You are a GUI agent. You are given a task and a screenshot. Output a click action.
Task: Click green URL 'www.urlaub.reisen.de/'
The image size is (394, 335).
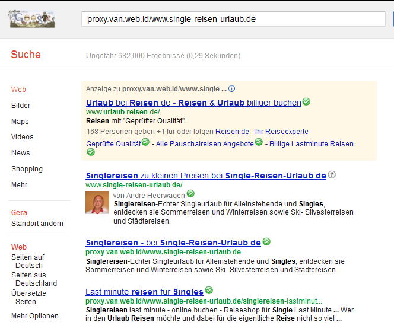click(123, 112)
